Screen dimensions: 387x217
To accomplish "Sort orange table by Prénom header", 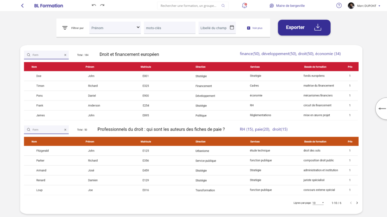I will point(90,142).
